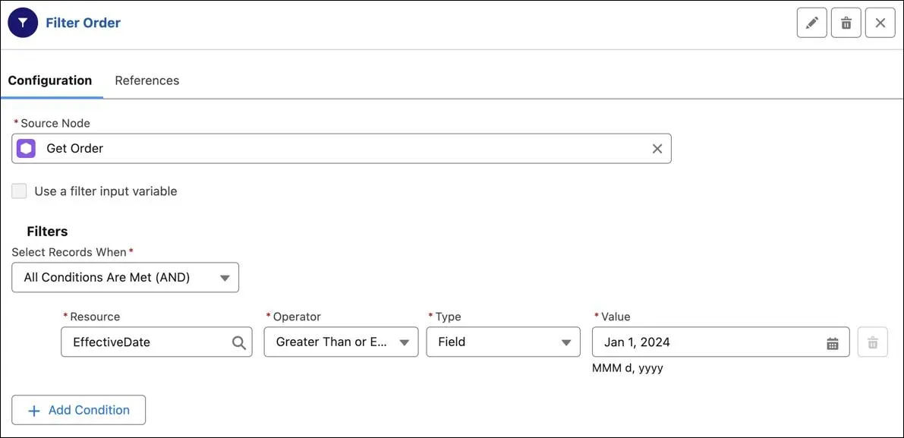Screen dimensions: 904x438
Task: Open the Greater Than or Equal operator dropdown
Action: [x=342, y=342]
